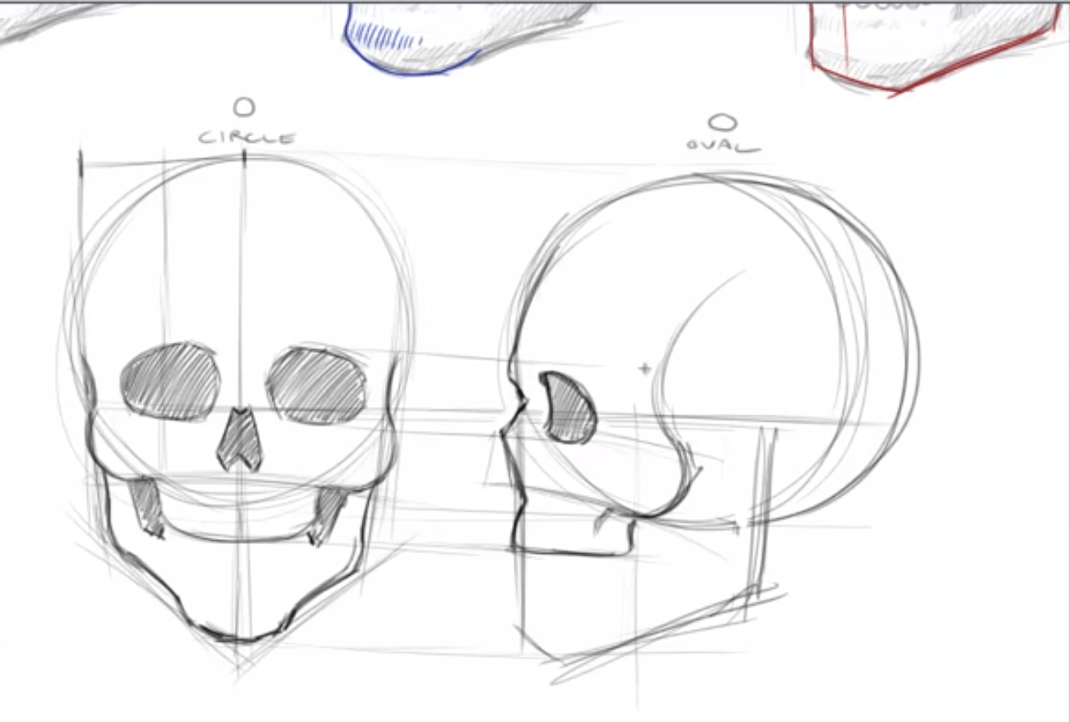Click the small crosshair mark on side skull
Image resolution: width=1070 pixels, height=722 pixels.
[645, 369]
